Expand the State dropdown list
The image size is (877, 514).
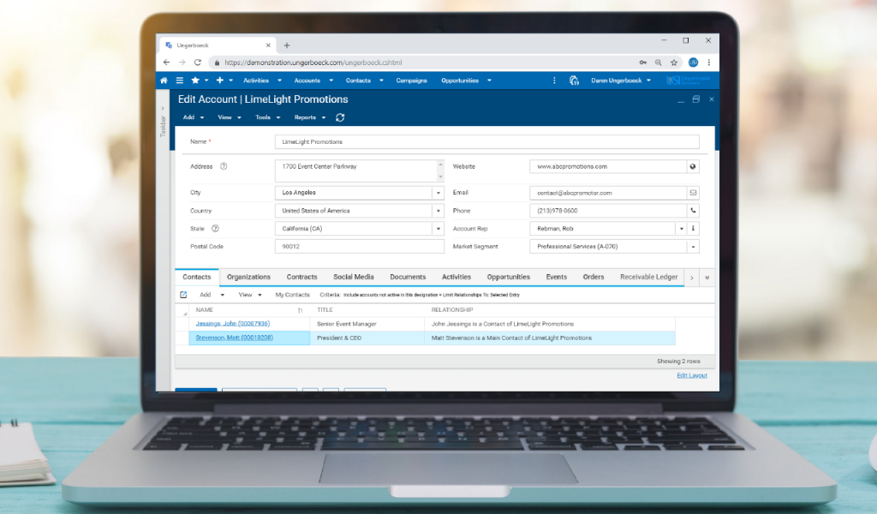point(438,229)
